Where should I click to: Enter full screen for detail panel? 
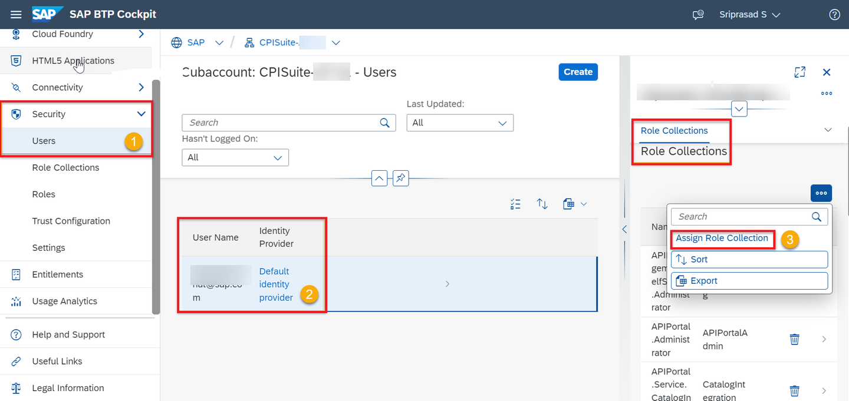click(799, 72)
